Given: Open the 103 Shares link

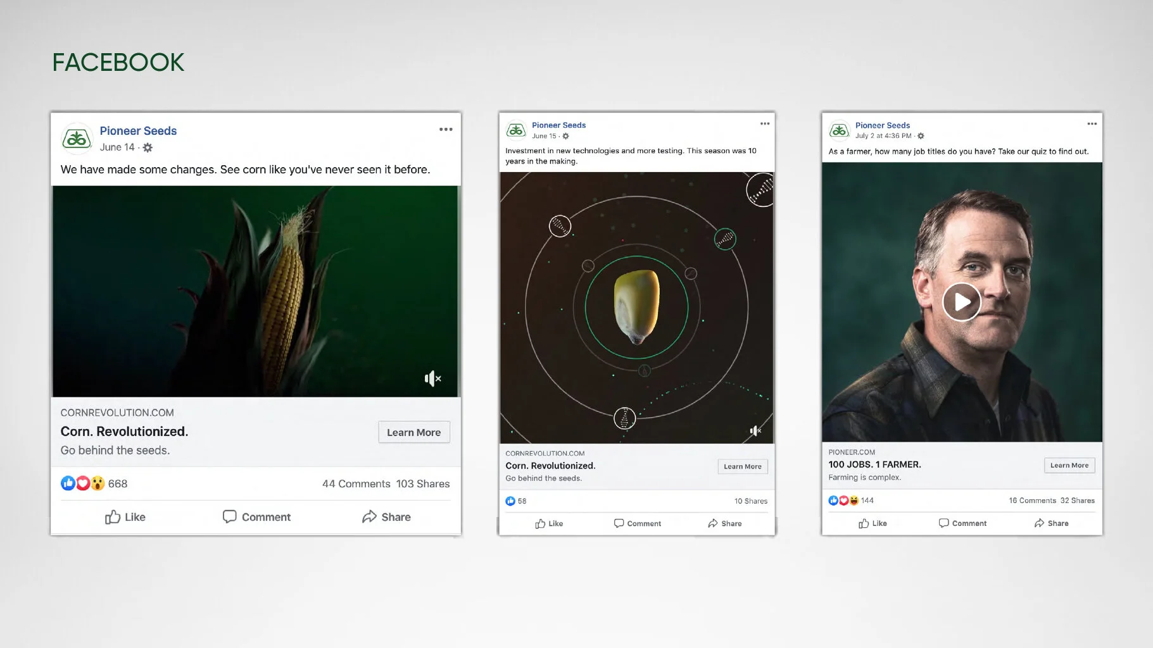Looking at the screenshot, I should [x=423, y=484].
